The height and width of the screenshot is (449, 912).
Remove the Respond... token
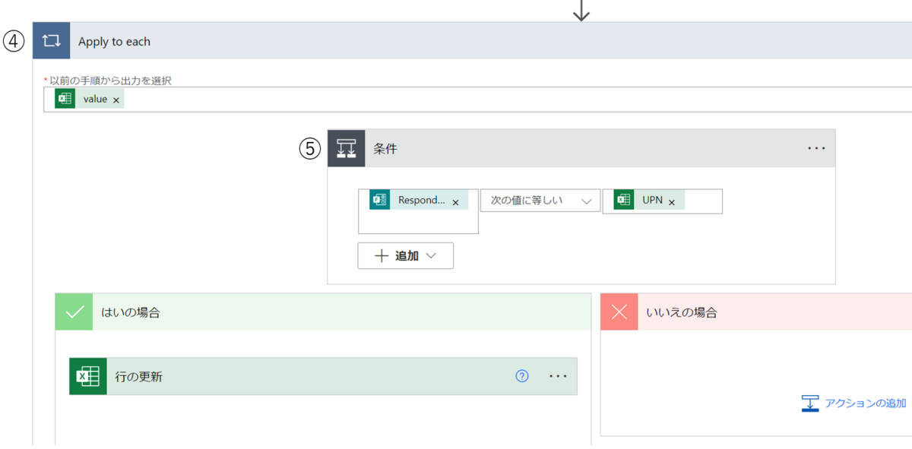coord(455,202)
